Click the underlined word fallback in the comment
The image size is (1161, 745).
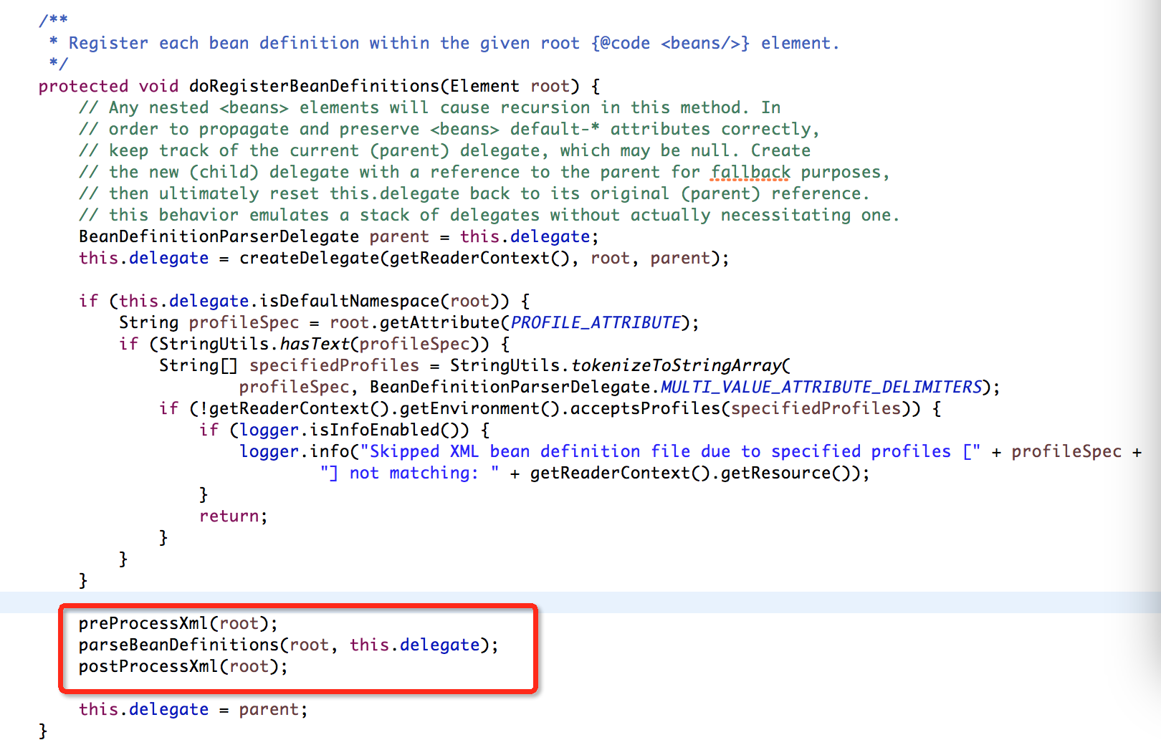click(x=750, y=172)
